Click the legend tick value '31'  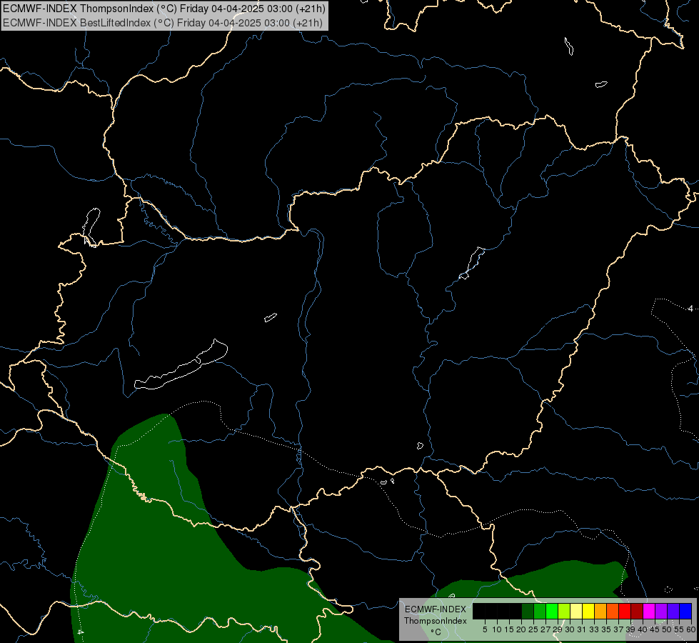(582, 629)
